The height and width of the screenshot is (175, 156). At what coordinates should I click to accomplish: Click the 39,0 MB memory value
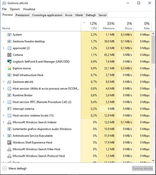coord(109,41)
